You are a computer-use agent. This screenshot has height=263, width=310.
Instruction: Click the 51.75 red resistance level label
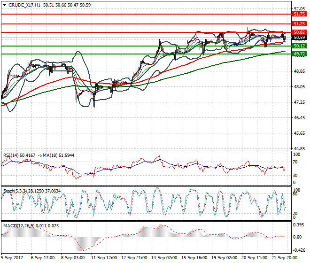point(299,14)
